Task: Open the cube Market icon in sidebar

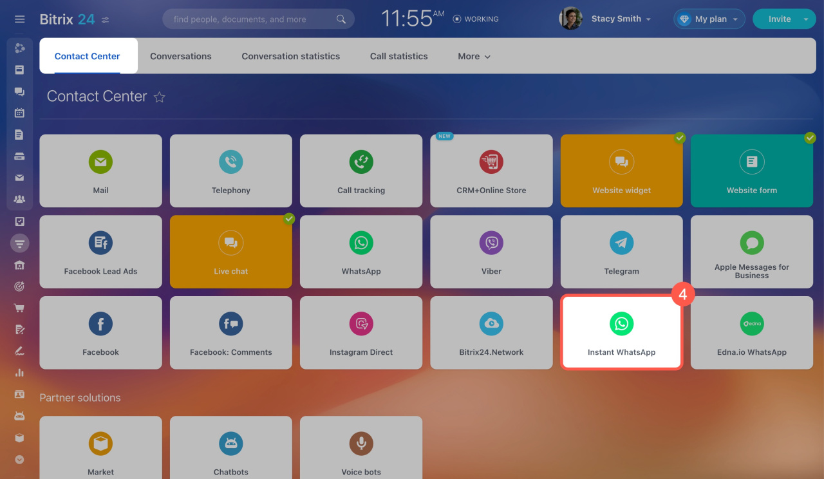Action: 19,438
